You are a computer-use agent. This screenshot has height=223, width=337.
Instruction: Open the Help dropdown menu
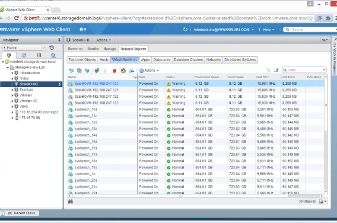pyautogui.click(x=268, y=30)
